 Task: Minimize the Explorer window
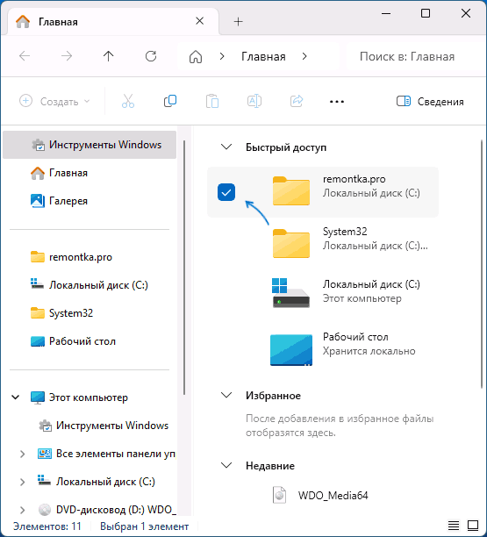point(386,14)
